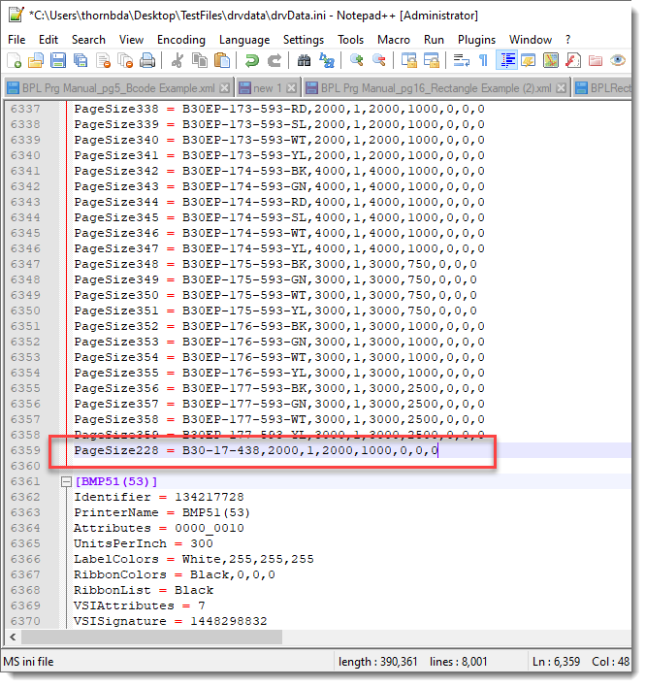Click the Close All documents icon
The height and width of the screenshot is (687, 646).
126,60
